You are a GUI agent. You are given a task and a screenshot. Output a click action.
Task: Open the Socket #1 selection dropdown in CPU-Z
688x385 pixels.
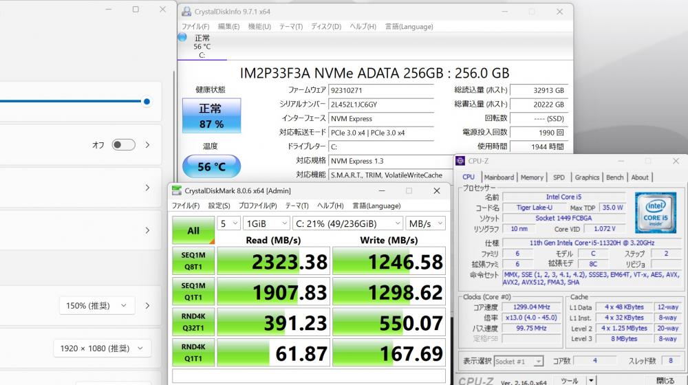[x=519, y=362]
